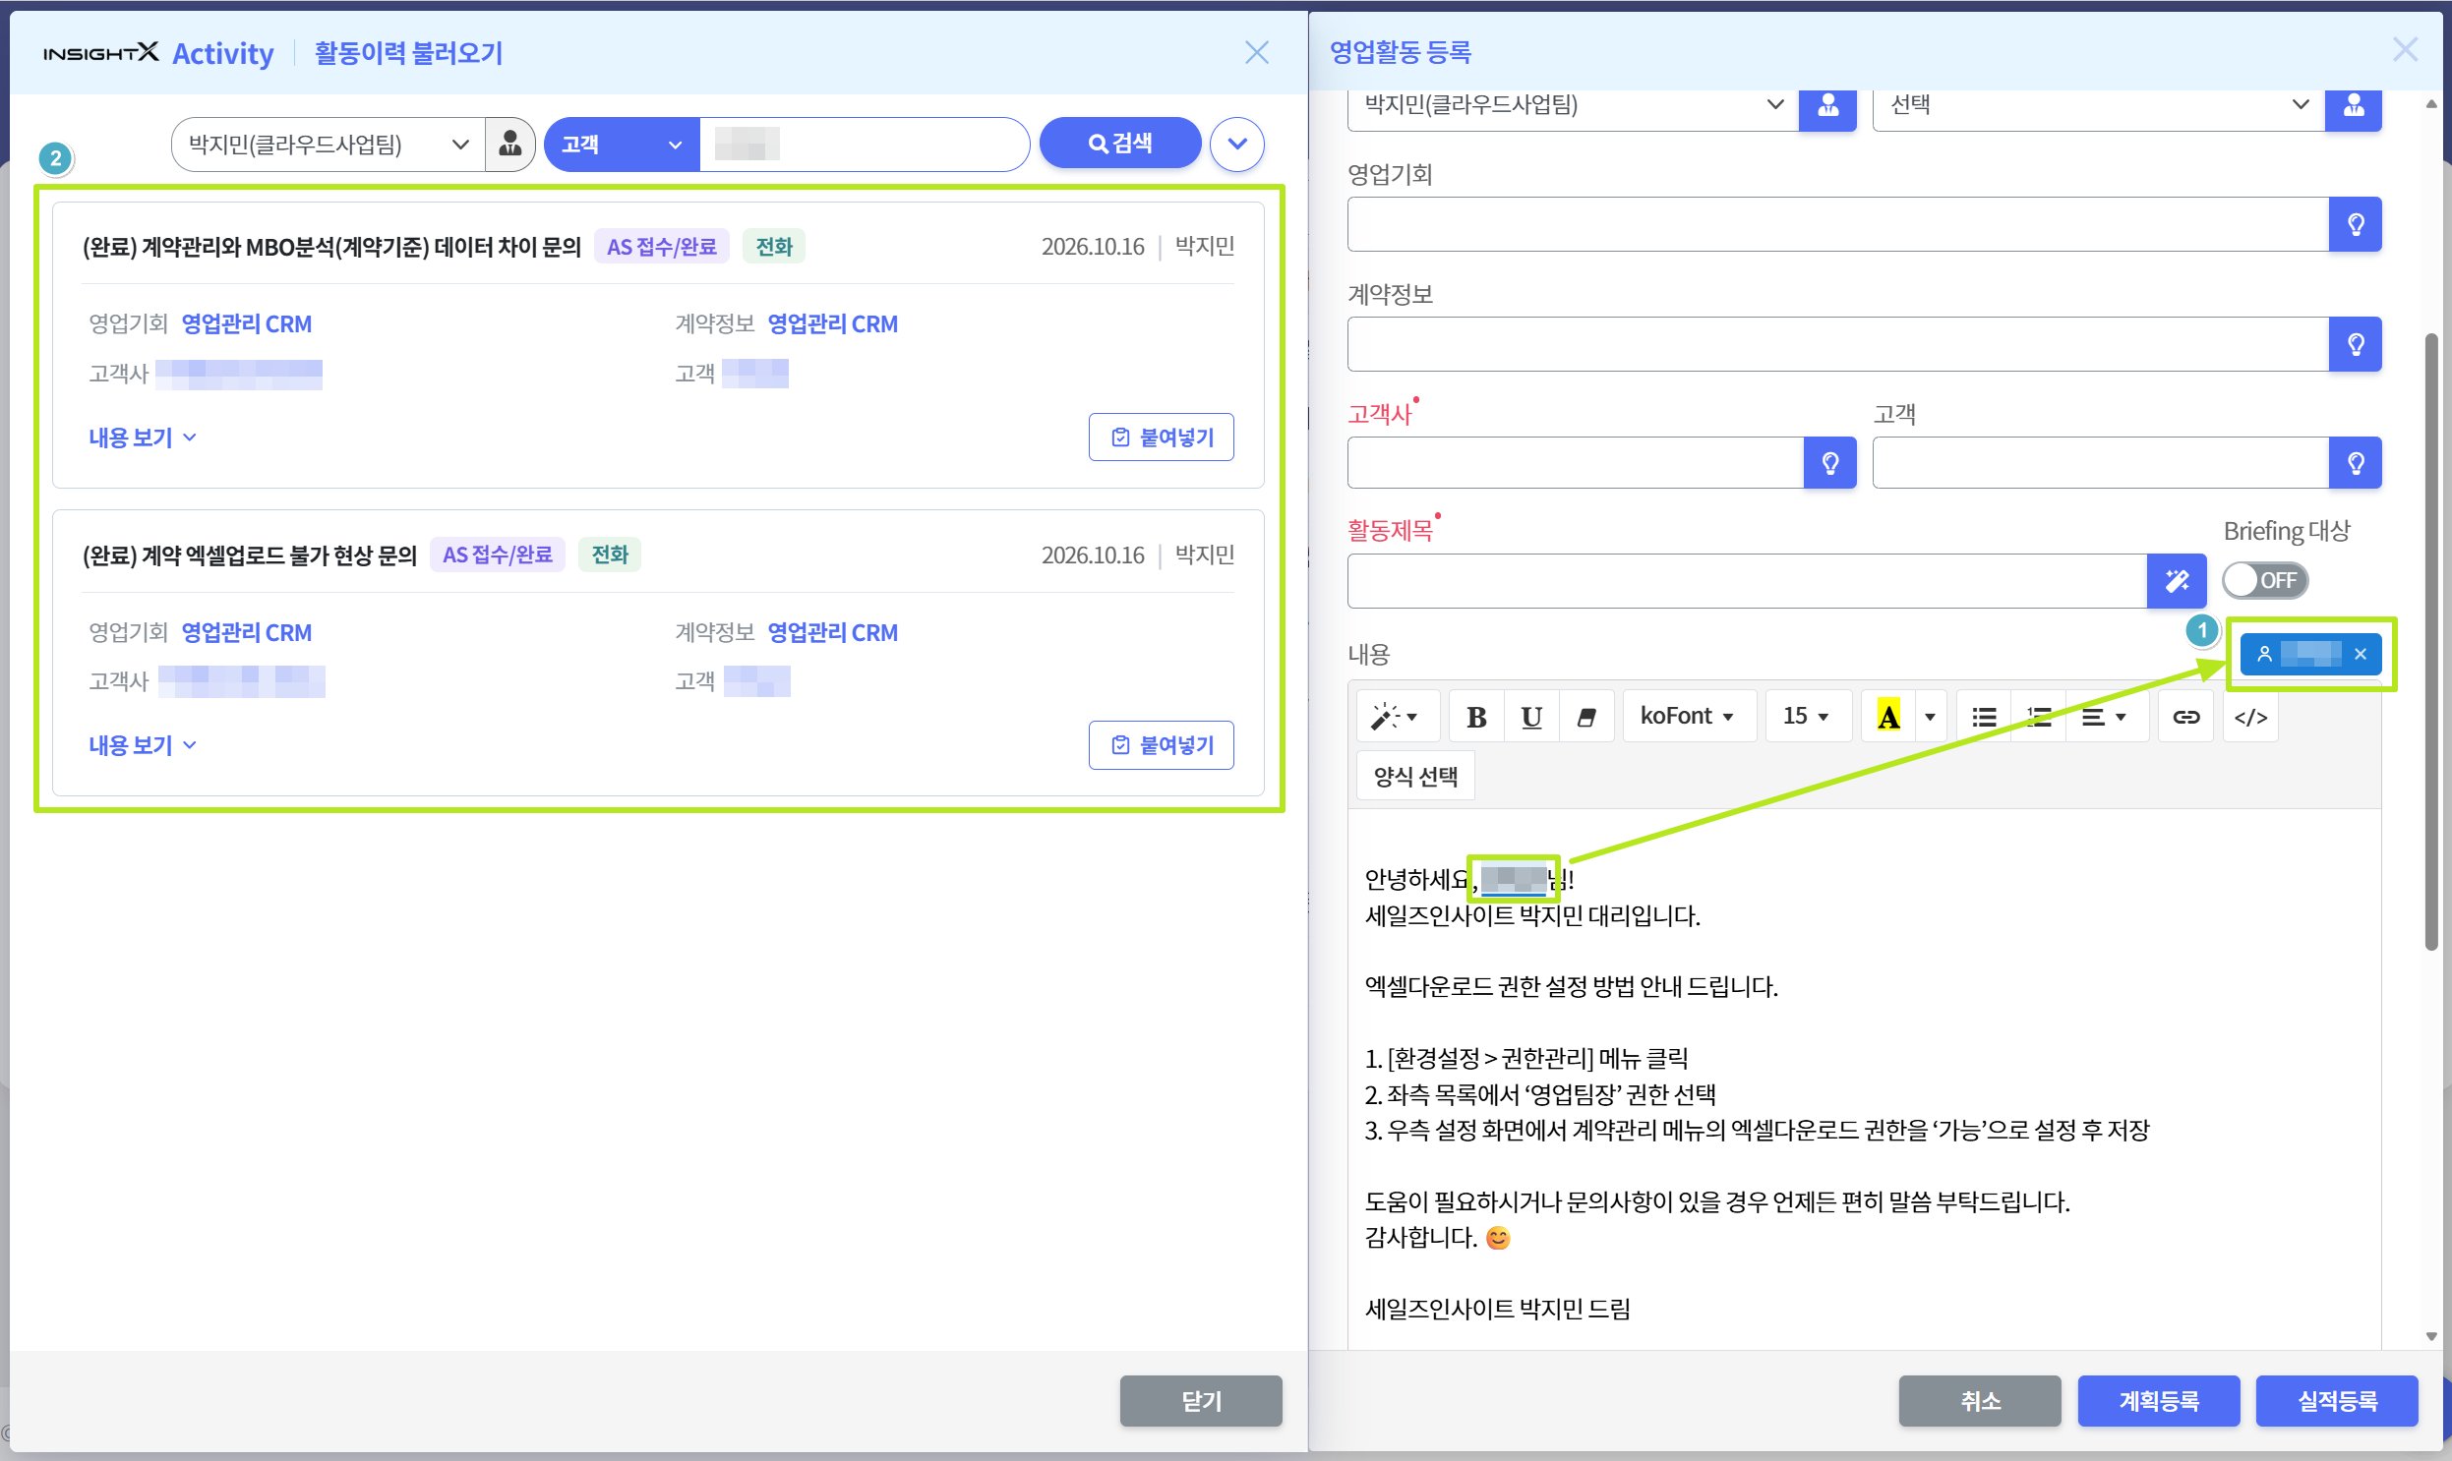Remove the customer tag with its x icon
Screen dimensions: 2452x1461
pos(2361,654)
